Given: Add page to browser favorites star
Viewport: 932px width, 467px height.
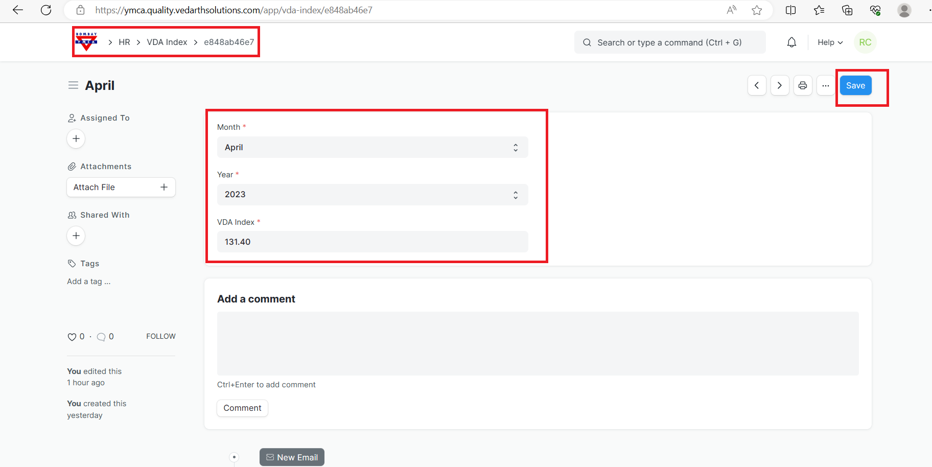Looking at the screenshot, I should pyautogui.click(x=757, y=10).
